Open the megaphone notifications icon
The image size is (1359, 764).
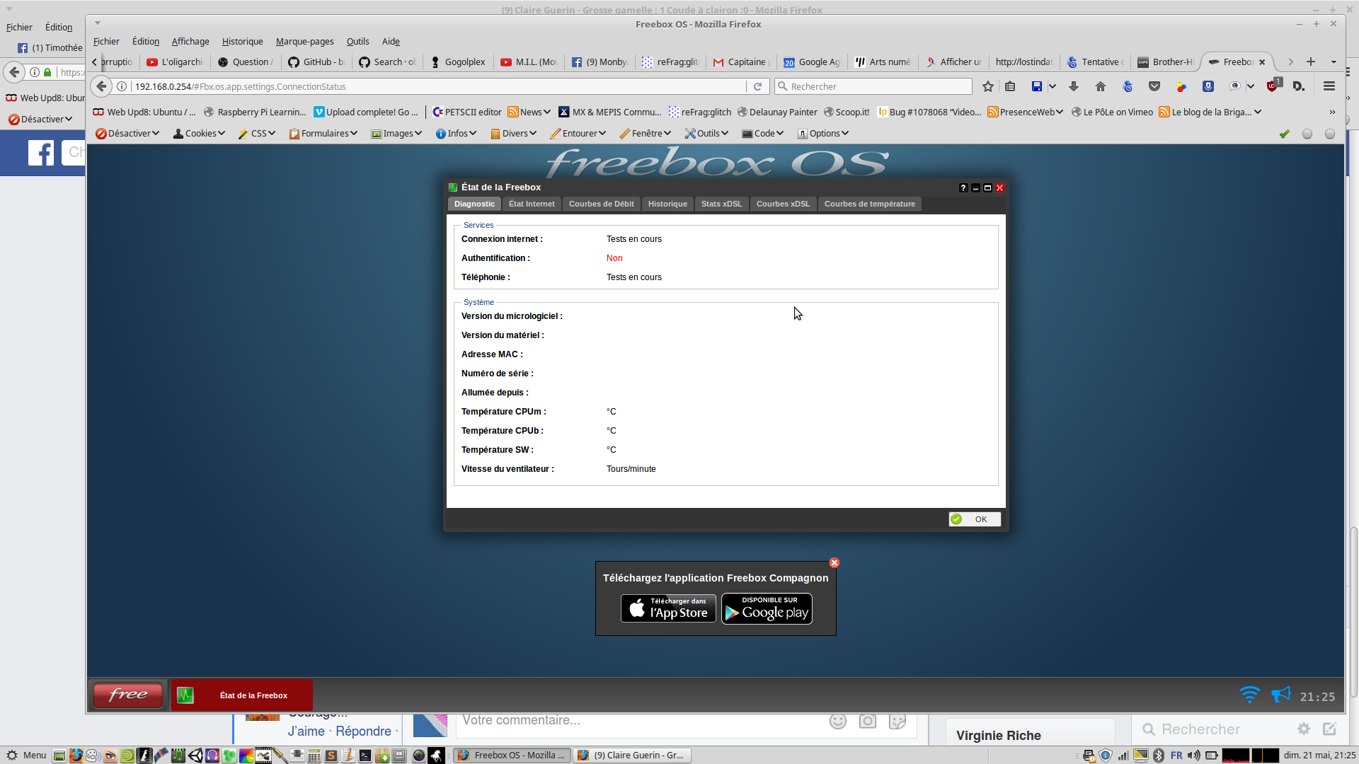tap(1281, 695)
